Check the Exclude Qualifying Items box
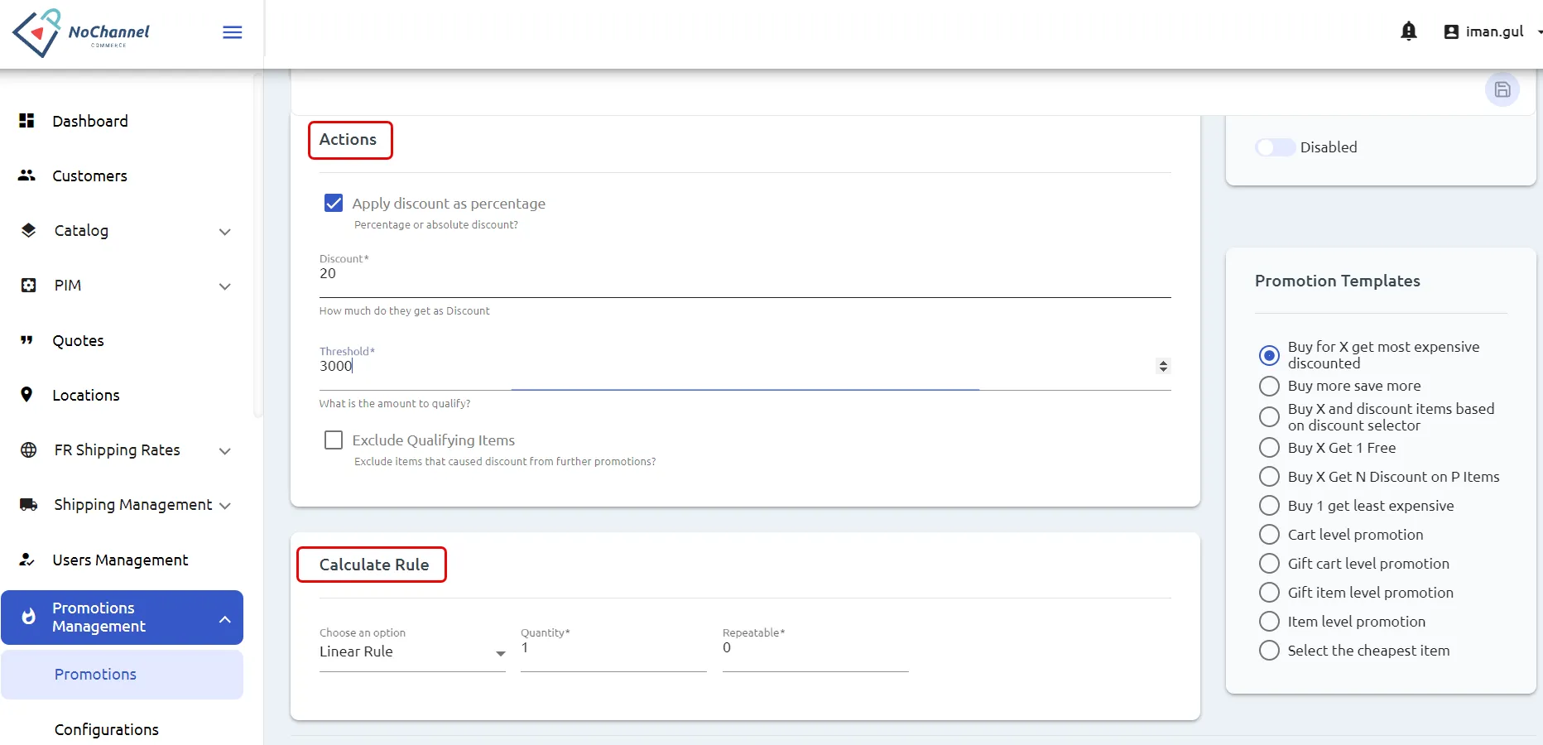Viewport: 1543px width, 745px height. click(x=334, y=440)
